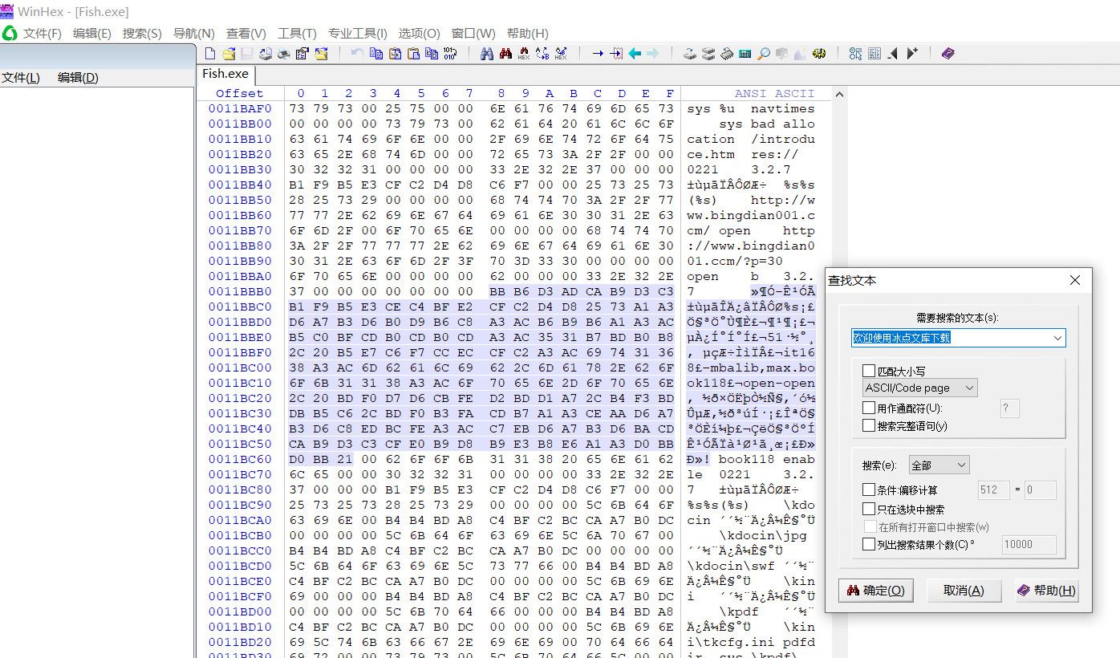Click offset row 0011BBB0
The image size is (1120, 658).
click(x=240, y=291)
